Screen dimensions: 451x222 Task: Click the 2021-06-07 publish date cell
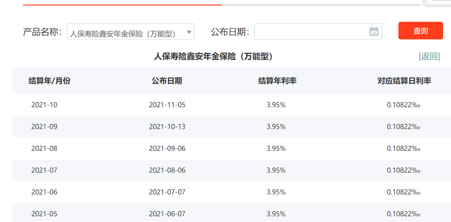167,214
